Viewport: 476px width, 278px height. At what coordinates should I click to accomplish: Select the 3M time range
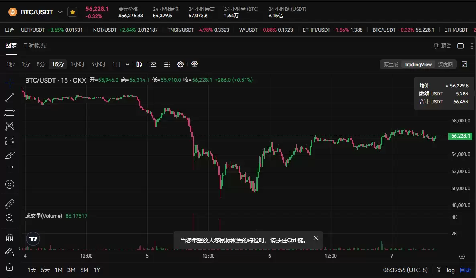(x=71, y=270)
